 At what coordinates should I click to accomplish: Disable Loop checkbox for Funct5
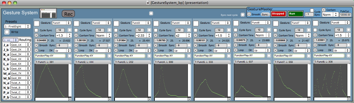(195, 50)
